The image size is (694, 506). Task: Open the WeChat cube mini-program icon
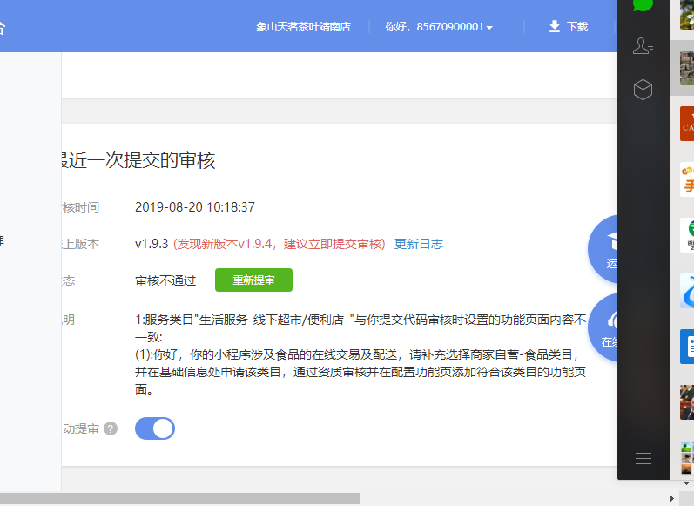[x=643, y=90]
